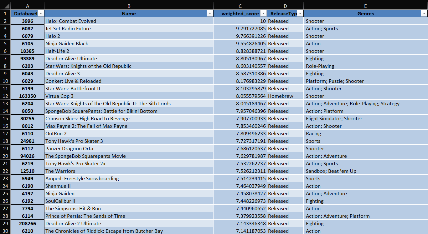Select column C header

(x=240, y=6)
